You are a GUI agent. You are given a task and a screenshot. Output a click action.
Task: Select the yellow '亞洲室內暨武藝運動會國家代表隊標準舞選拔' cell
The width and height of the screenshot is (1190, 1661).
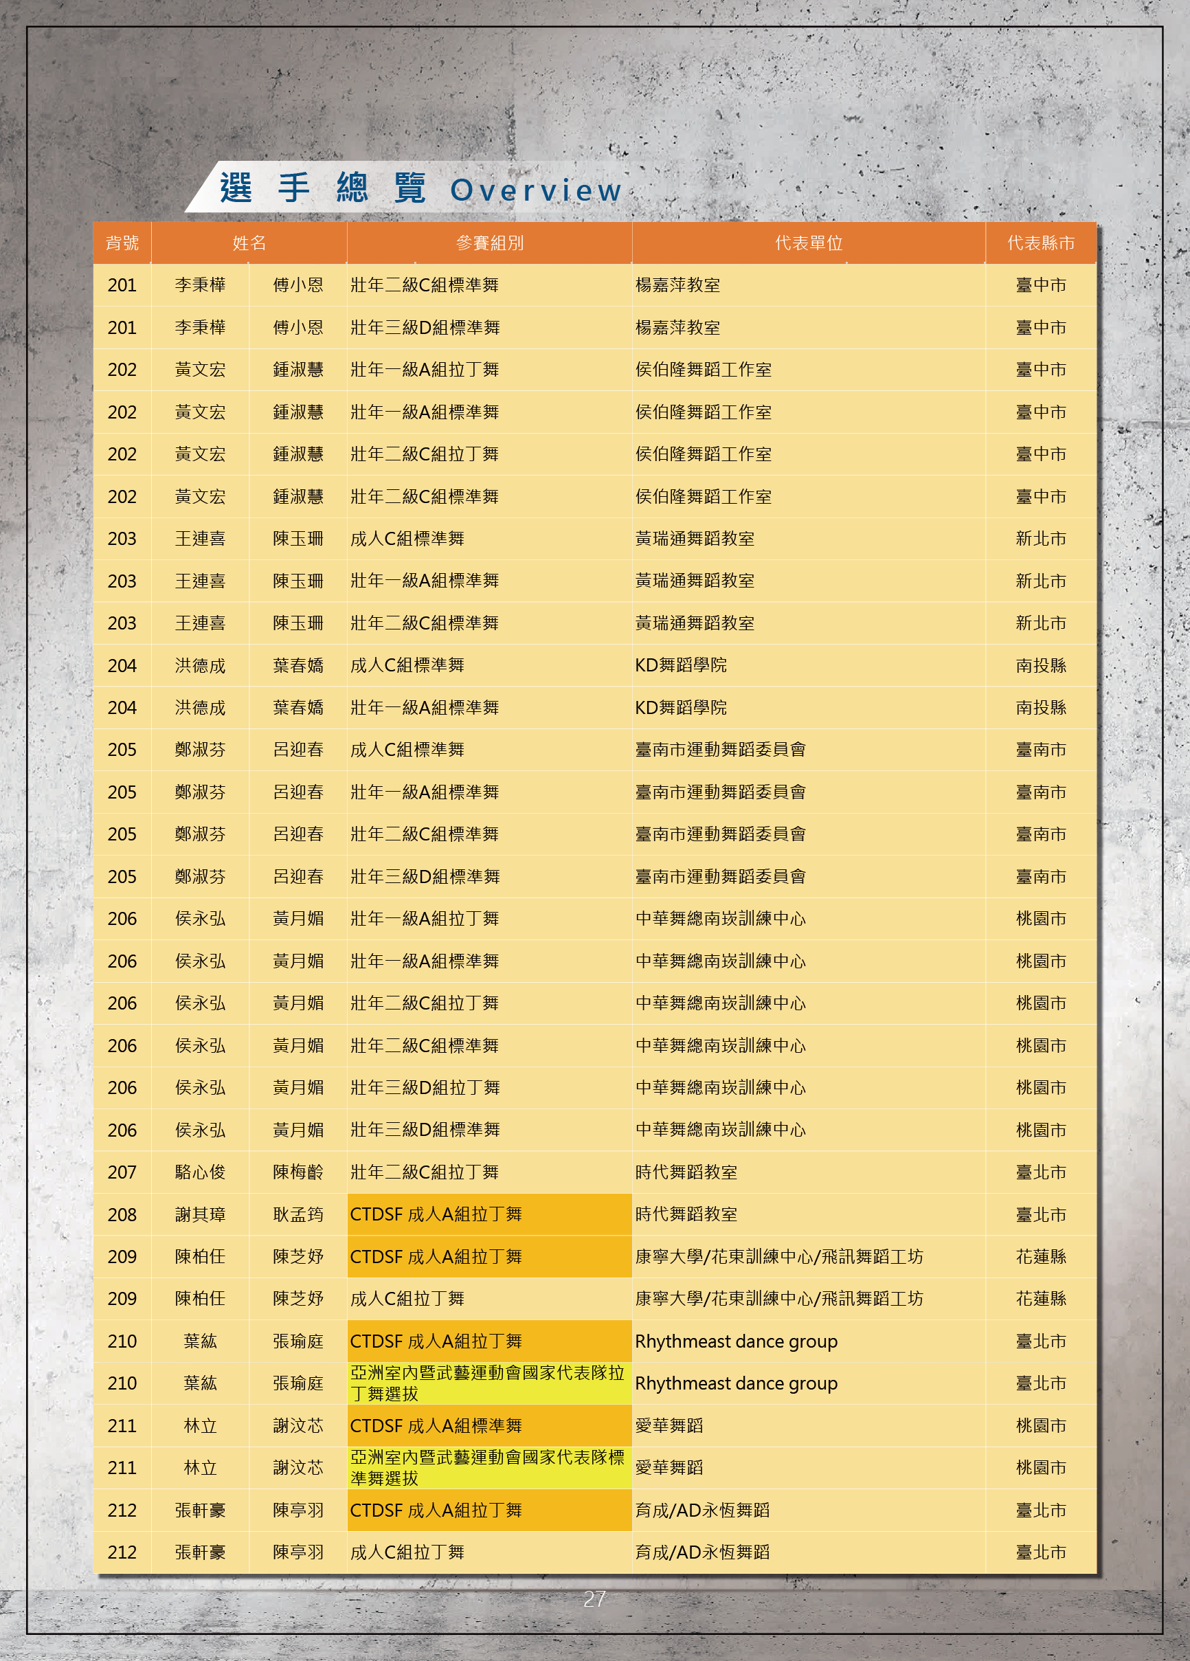pyautogui.click(x=489, y=1468)
